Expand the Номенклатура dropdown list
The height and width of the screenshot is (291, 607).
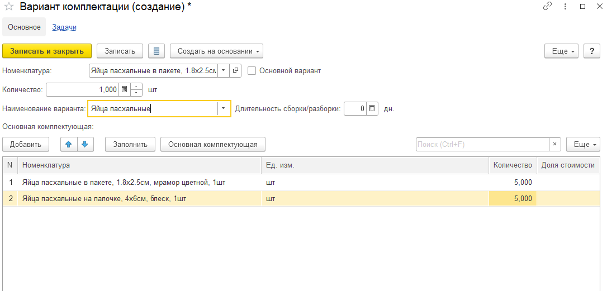click(x=223, y=71)
